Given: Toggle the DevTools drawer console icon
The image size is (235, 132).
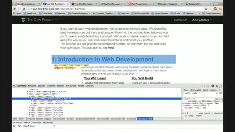Looking at the screenshot, I should 208,86.
